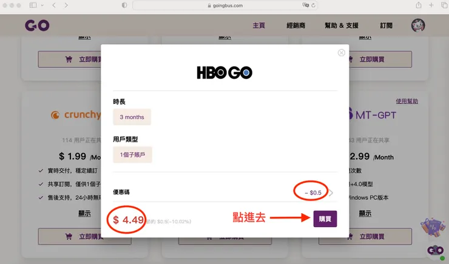
Task: Expand the 優惠碼 coupon chevron arrow
Action: 331,193
